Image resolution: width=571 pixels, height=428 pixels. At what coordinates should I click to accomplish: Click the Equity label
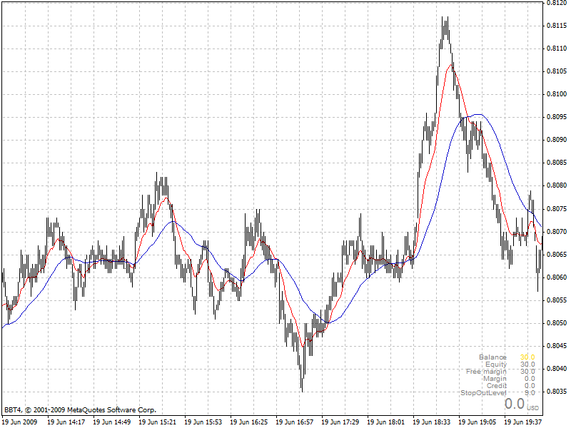click(x=496, y=365)
